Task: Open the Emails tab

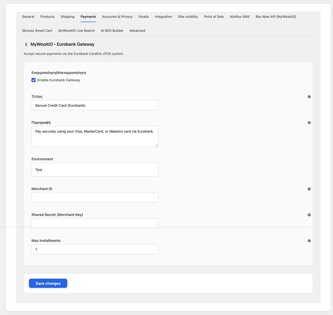Action: click(144, 17)
